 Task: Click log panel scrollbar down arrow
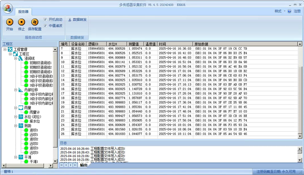[300, 160]
